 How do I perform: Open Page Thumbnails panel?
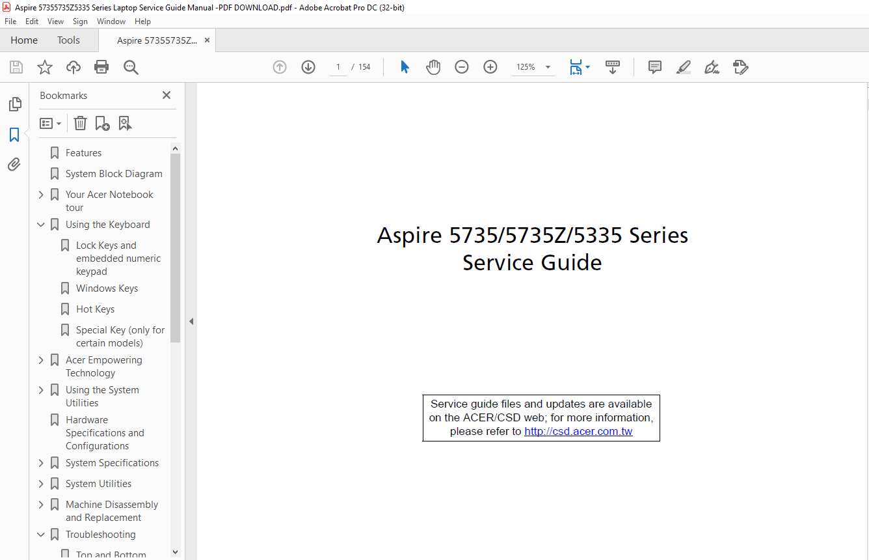click(14, 104)
